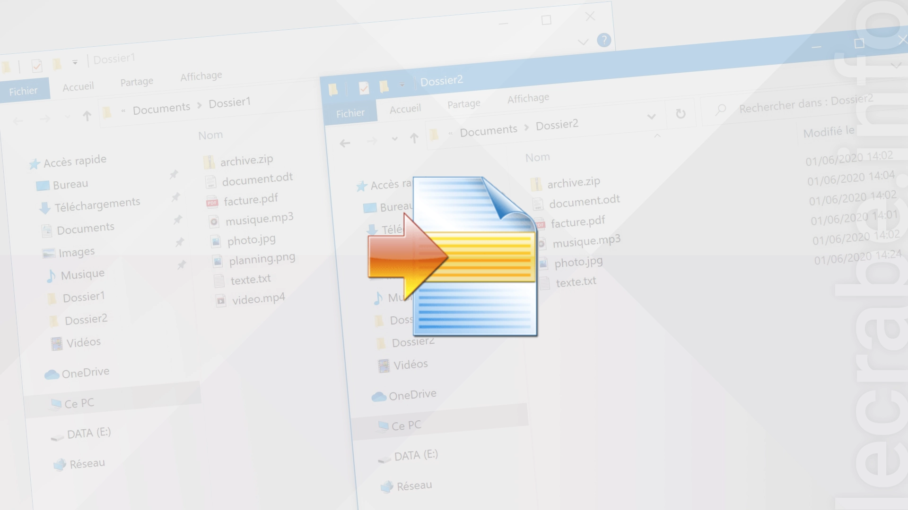
Task: Switch to Partage tab in Dossier1 window
Action: coord(137,82)
